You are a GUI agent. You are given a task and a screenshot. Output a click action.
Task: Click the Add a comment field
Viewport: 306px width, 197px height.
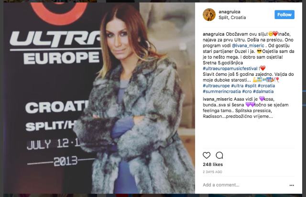click(x=244, y=185)
